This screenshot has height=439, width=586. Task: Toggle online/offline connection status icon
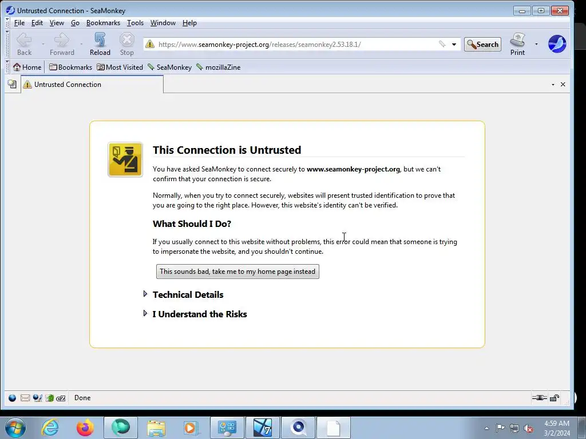point(539,398)
